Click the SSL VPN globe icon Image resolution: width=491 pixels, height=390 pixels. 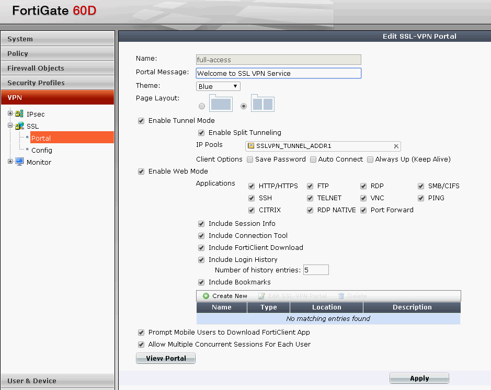coord(19,126)
